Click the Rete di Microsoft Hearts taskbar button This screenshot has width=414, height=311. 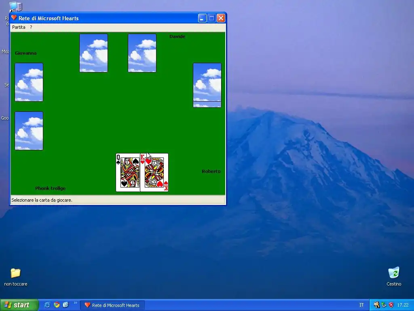(112, 305)
